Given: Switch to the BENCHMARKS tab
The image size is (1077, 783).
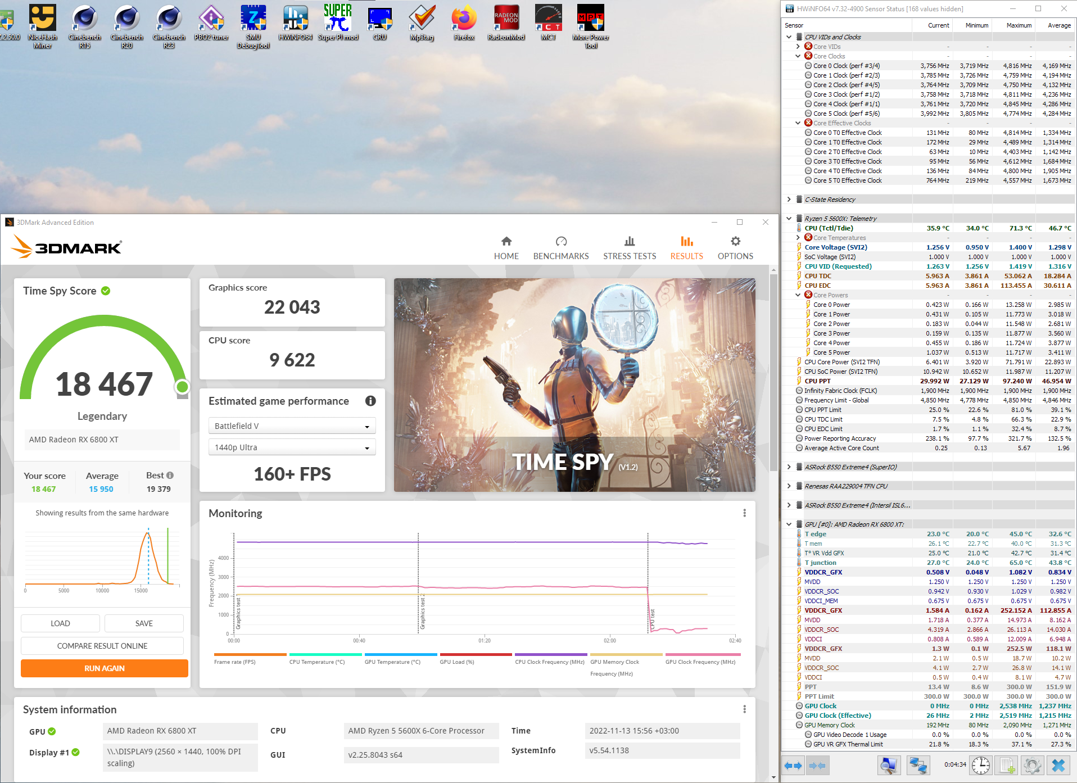Looking at the screenshot, I should tap(561, 248).
